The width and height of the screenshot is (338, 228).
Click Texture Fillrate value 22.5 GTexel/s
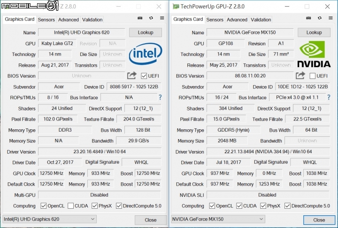click(x=307, y=119)
